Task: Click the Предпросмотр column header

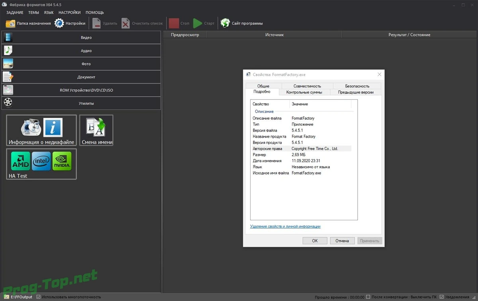Action: pos(185,35)
